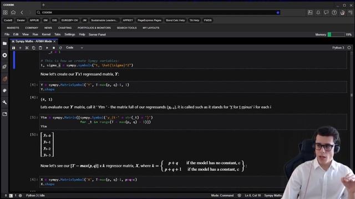The image size is (355, 199).
Task: Open the chat messages icon
Action: click(x=326, y=13)
